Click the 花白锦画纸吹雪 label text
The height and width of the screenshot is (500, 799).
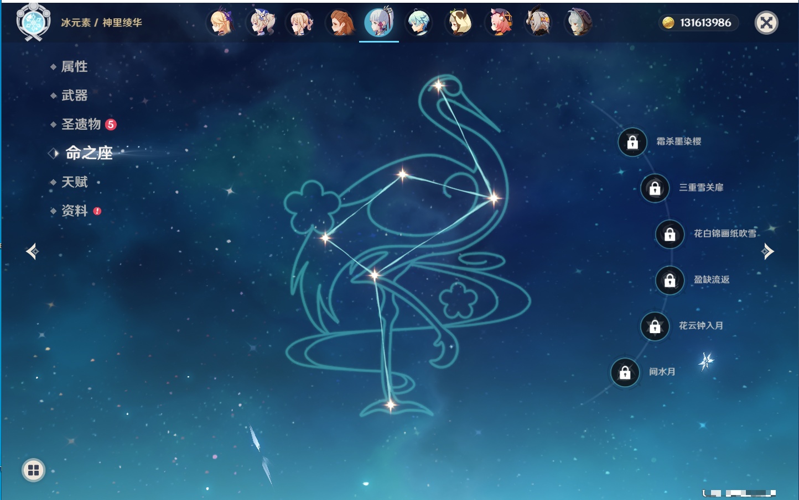[x=725, y=234]
